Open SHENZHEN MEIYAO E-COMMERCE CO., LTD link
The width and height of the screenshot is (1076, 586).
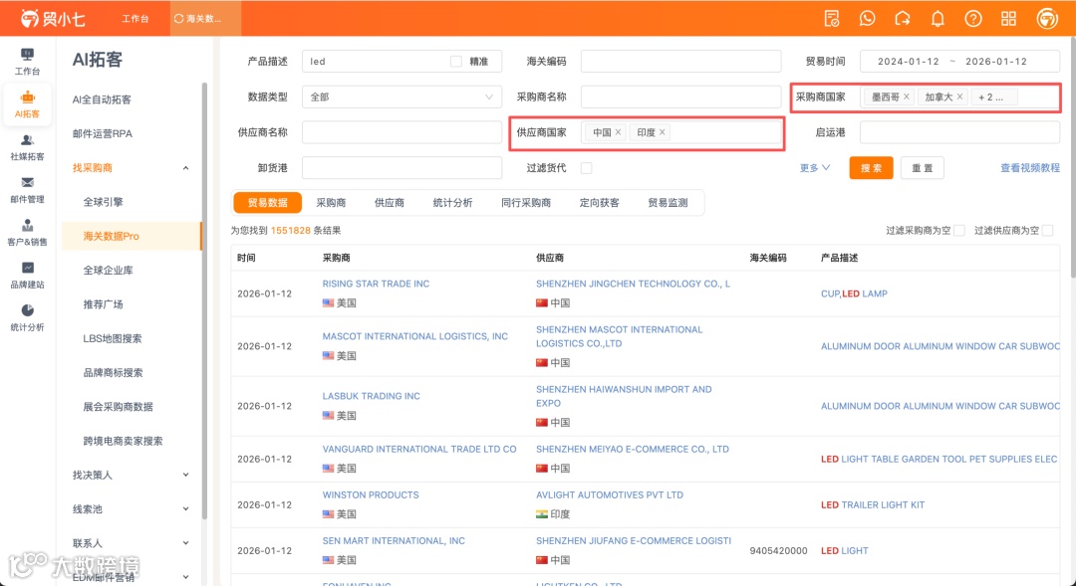(632, 449)
